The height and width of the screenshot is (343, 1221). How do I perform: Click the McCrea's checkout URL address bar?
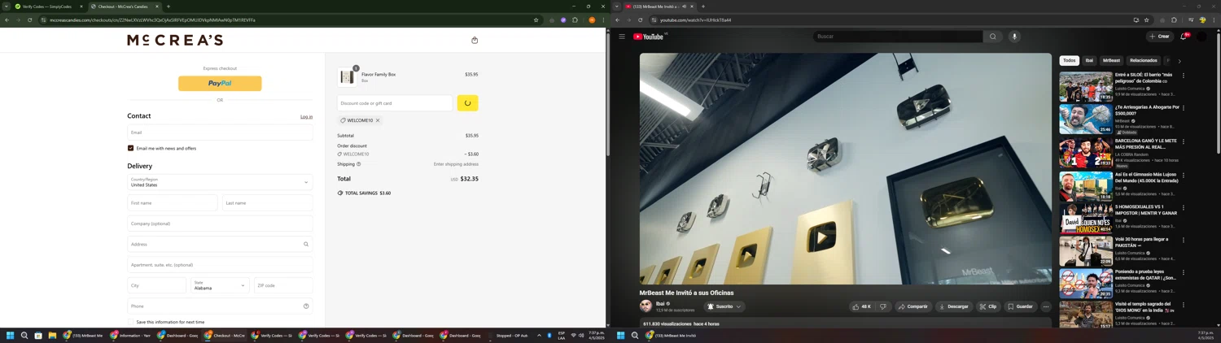[285, 20]
